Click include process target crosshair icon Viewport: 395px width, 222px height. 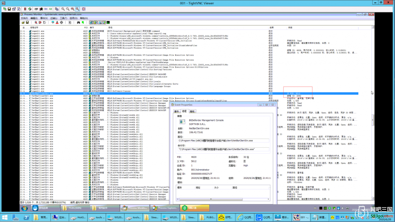61,23
